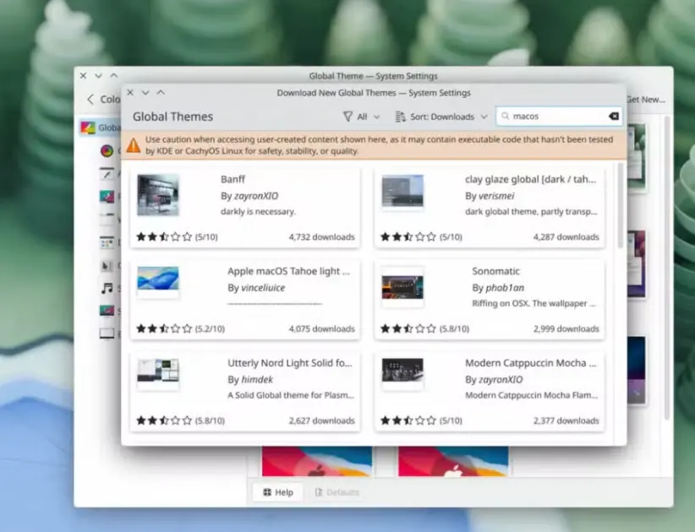
Task: Click the back arrow in System Settings
Action: (x=90, y=99)
